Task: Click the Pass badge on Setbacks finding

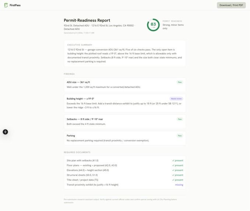Action: (x=180, y=119)
